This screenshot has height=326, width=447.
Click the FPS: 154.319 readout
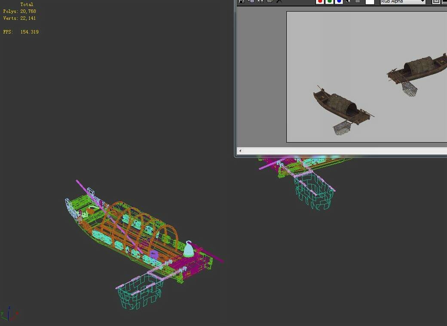pyautogui.click(x=21, y=32)
